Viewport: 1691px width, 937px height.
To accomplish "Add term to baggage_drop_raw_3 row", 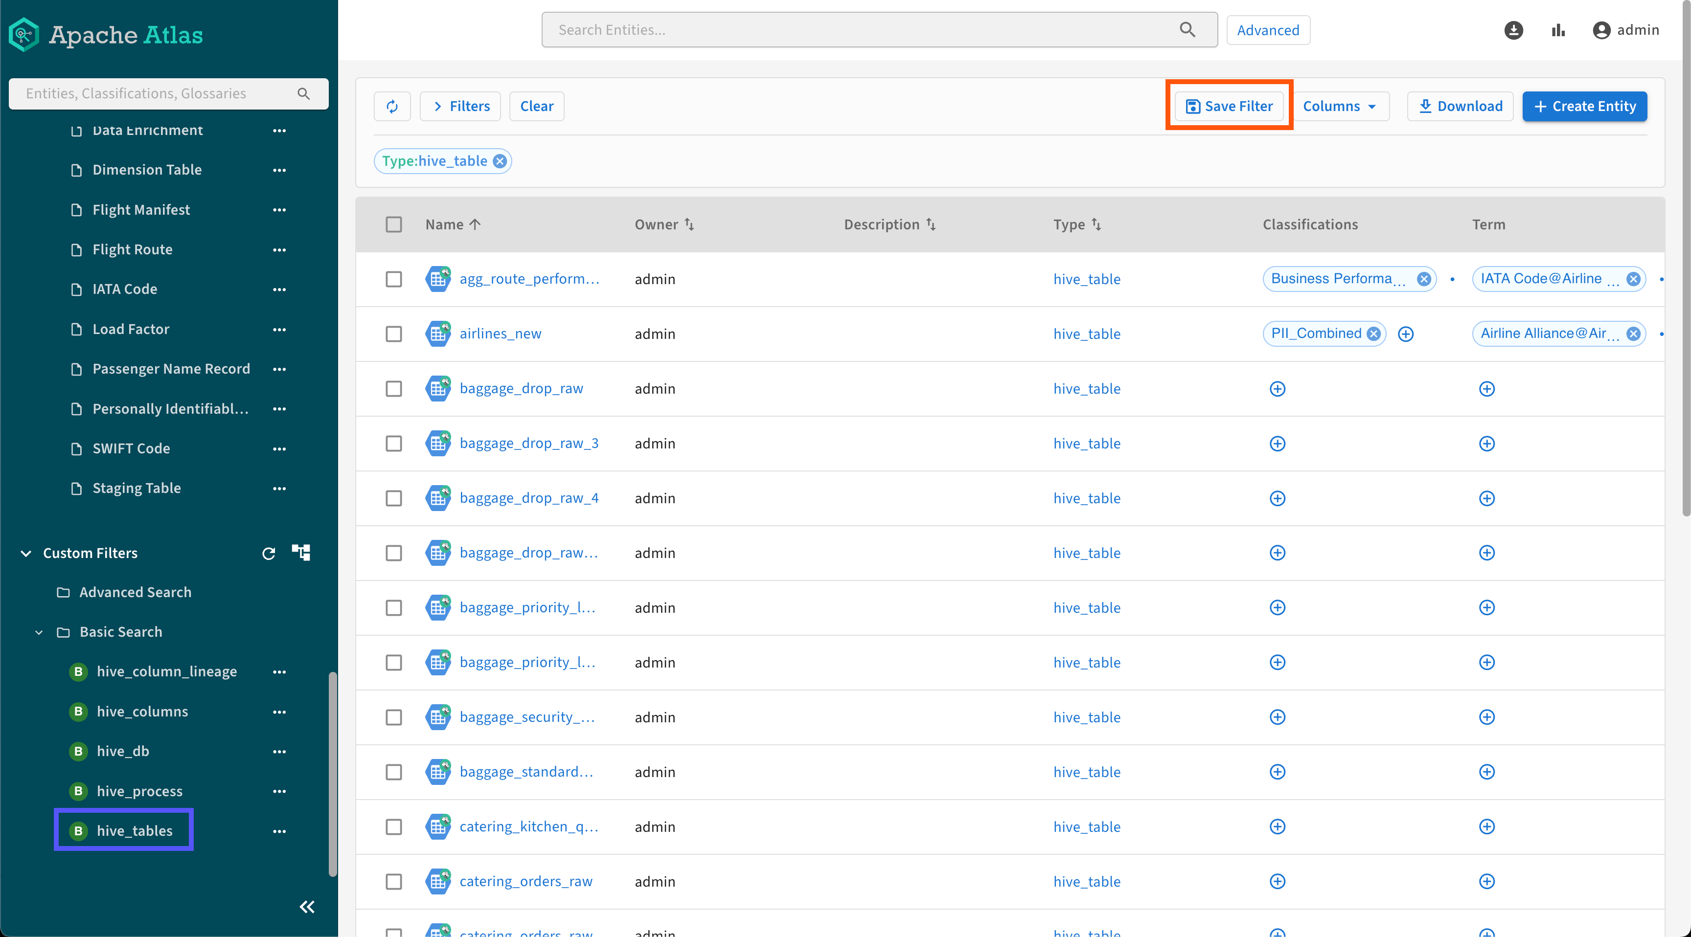I will [1486, 444].
